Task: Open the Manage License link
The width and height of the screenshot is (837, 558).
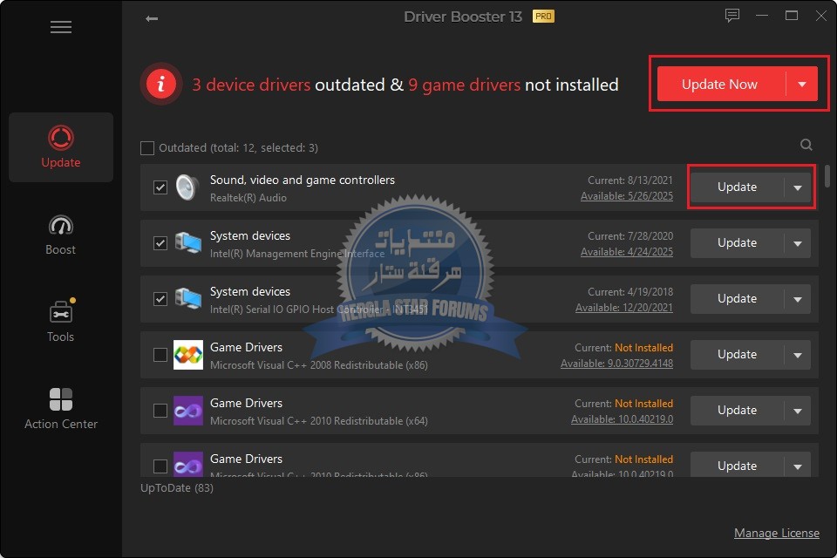Action: click(x=776, y=533)
